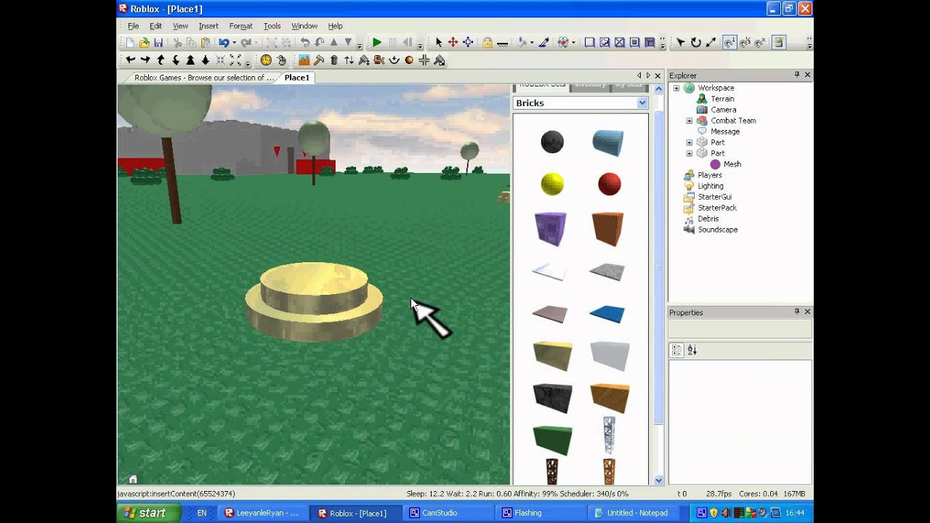Click the crossed-box surface tool icon
The width and height of the screenshot is (930, 523).
[619, 43]
